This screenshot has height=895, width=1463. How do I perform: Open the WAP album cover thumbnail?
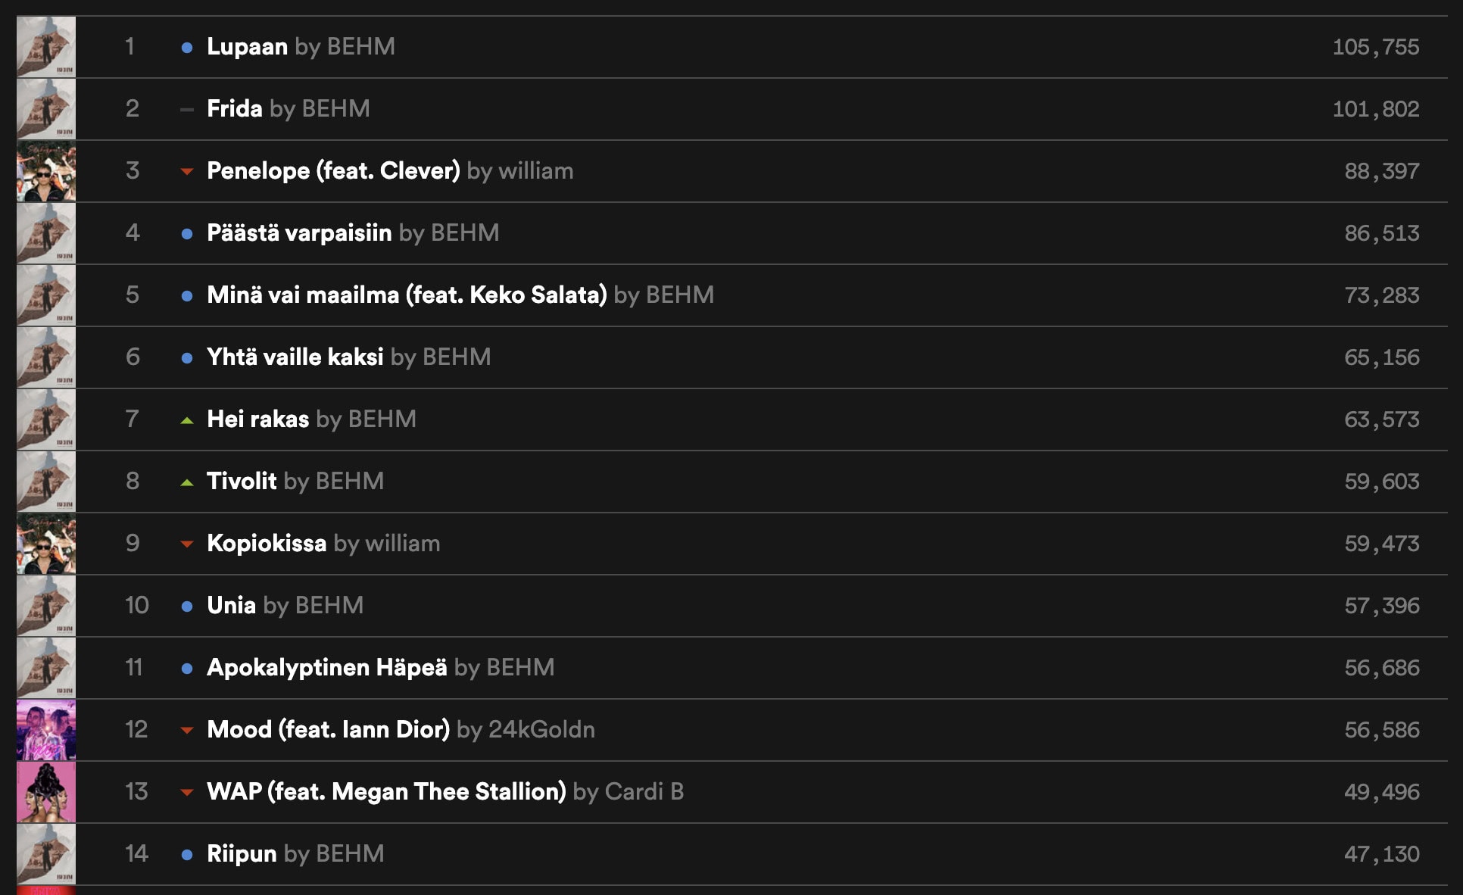pos(46,792)
